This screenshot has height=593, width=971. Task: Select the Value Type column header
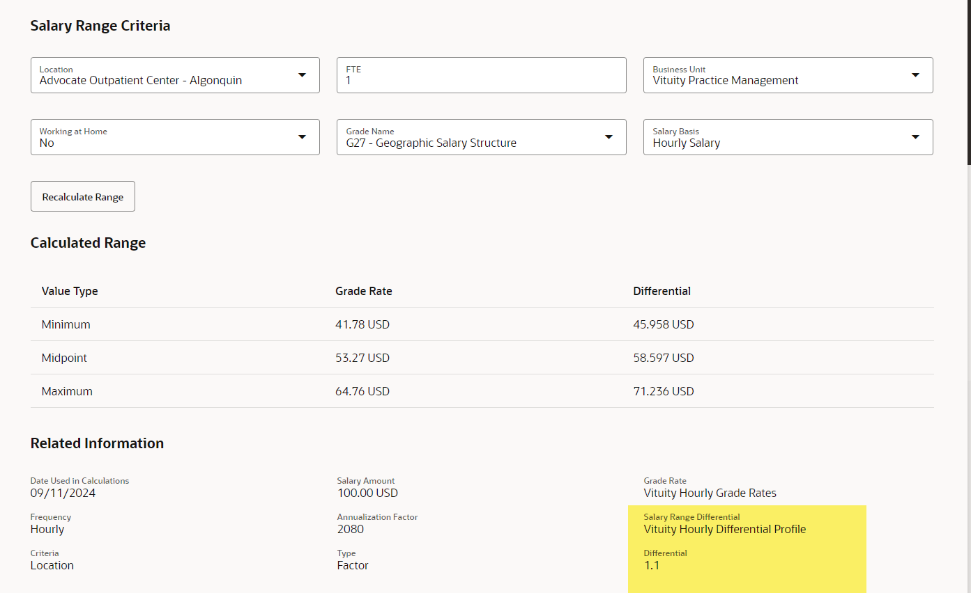point(70,291)
